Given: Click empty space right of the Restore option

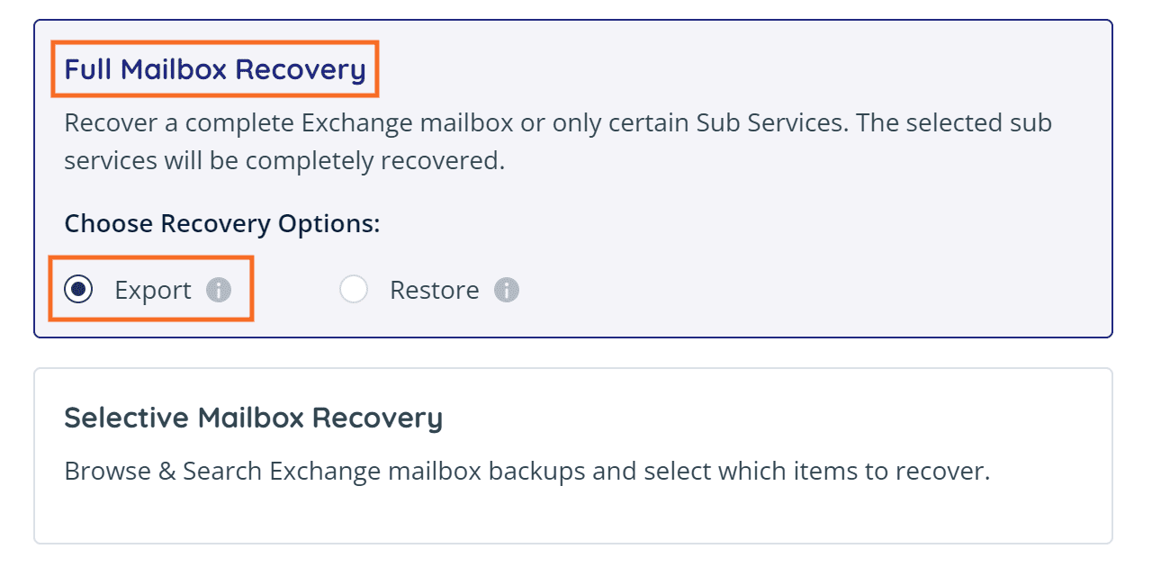Looking at the screenshot, I should (x=810, y=290).
